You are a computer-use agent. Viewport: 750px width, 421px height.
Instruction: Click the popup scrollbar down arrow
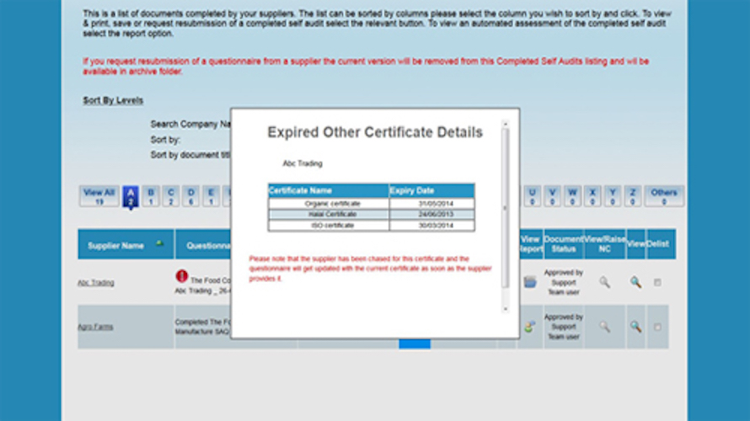pos(505,309)
